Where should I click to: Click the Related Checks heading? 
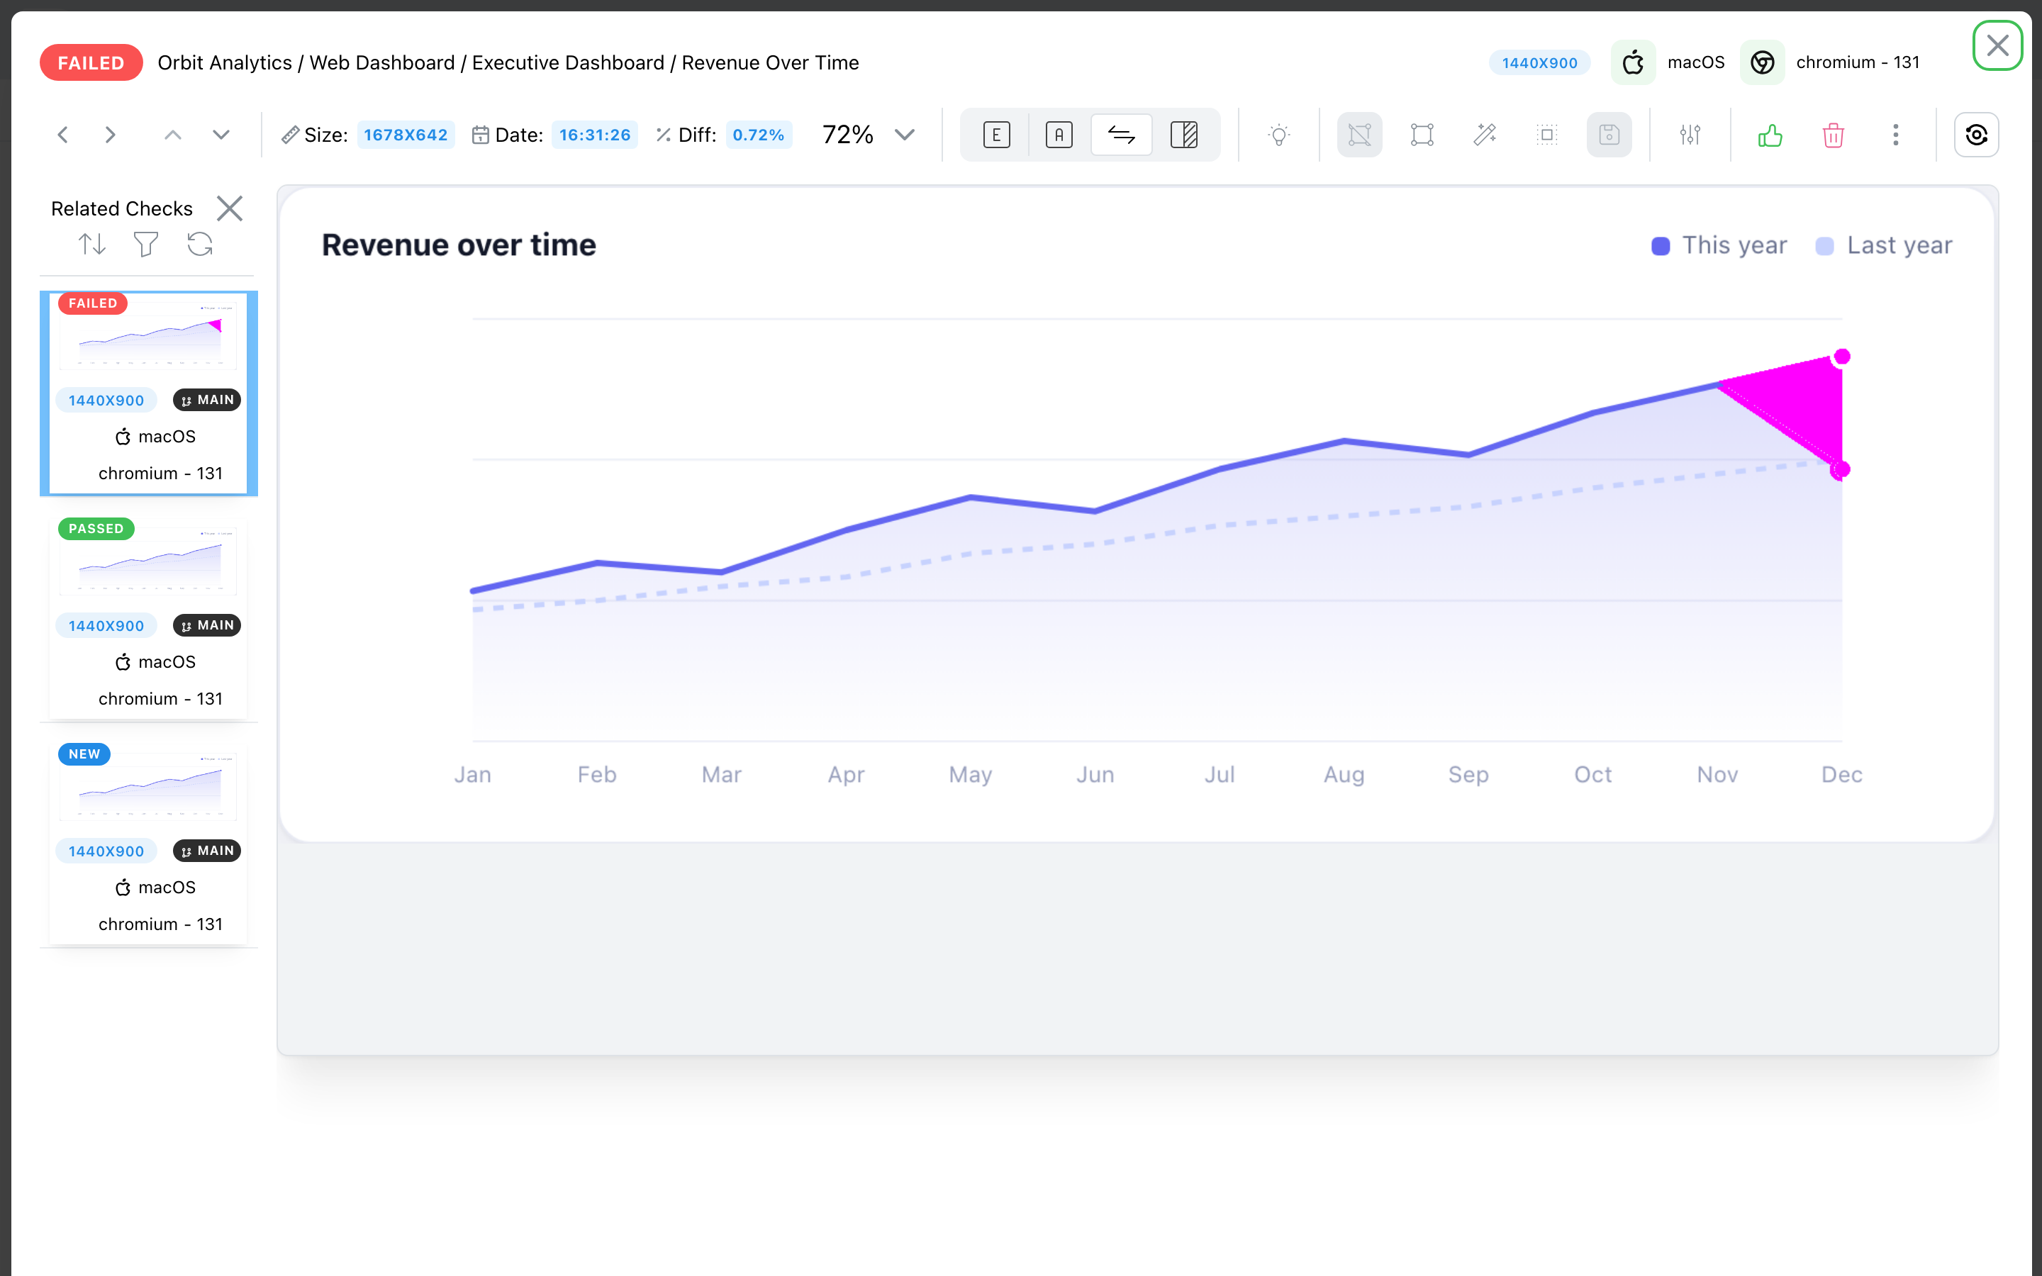pyautogui.click(x=121, y=208)
